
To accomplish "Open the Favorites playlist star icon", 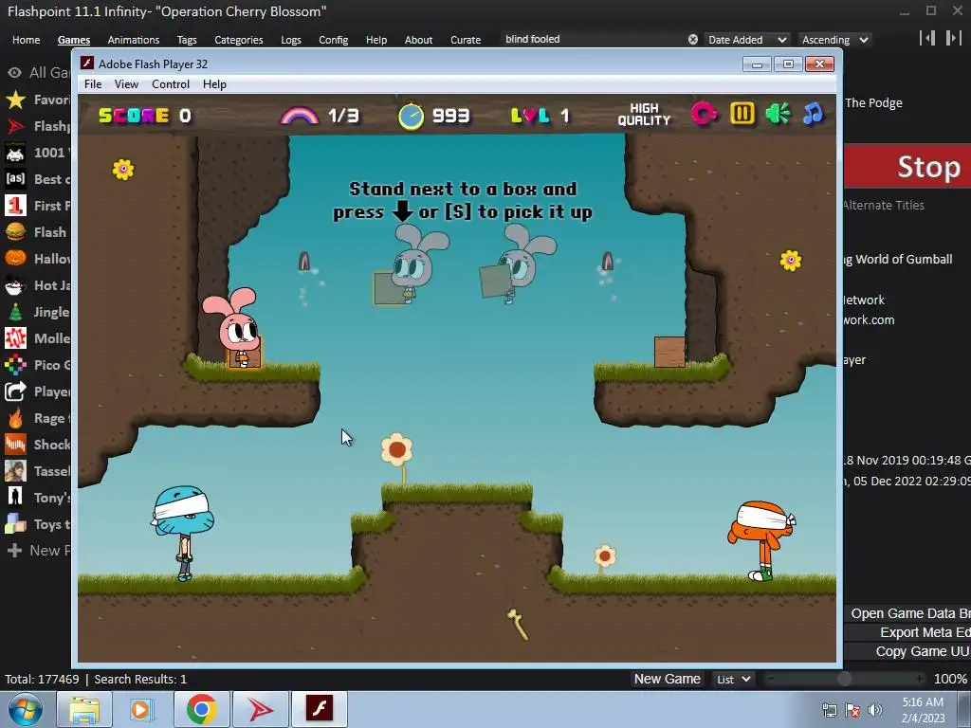I will pyautogui.click(x=15, y=100).
